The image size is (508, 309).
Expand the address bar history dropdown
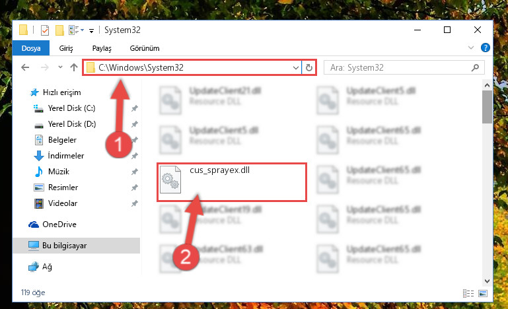[x=295, y=68]
